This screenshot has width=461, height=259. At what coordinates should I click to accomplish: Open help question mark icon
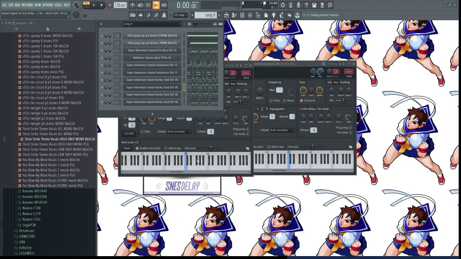(306, 5)
